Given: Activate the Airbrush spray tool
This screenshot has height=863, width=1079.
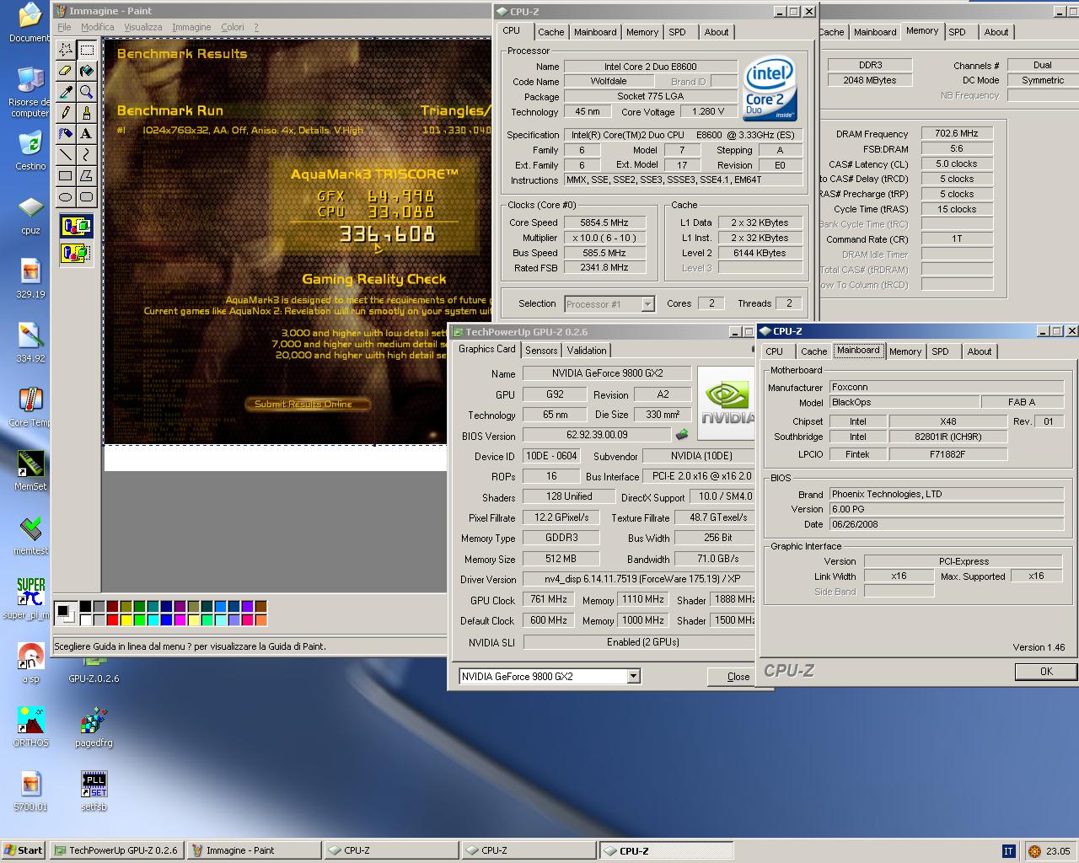Looking at the screenshot, I should tap(66, 134).
